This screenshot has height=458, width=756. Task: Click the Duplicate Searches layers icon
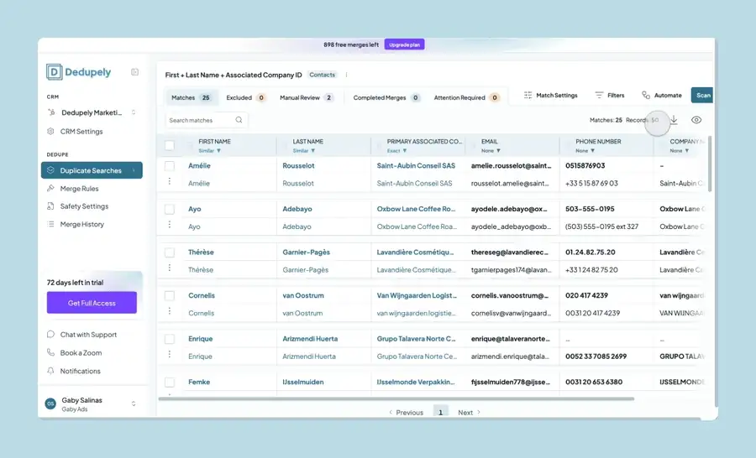point(50,170)
